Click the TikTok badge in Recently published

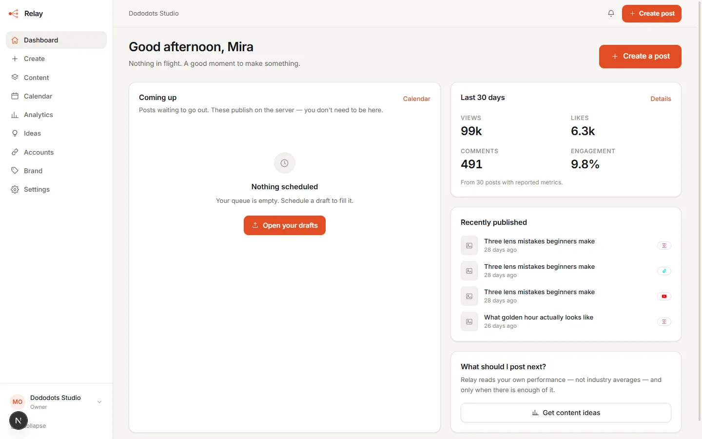(x=664, y=271)
